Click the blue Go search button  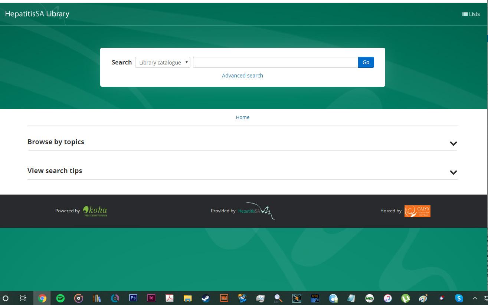(x=366, y=62)
